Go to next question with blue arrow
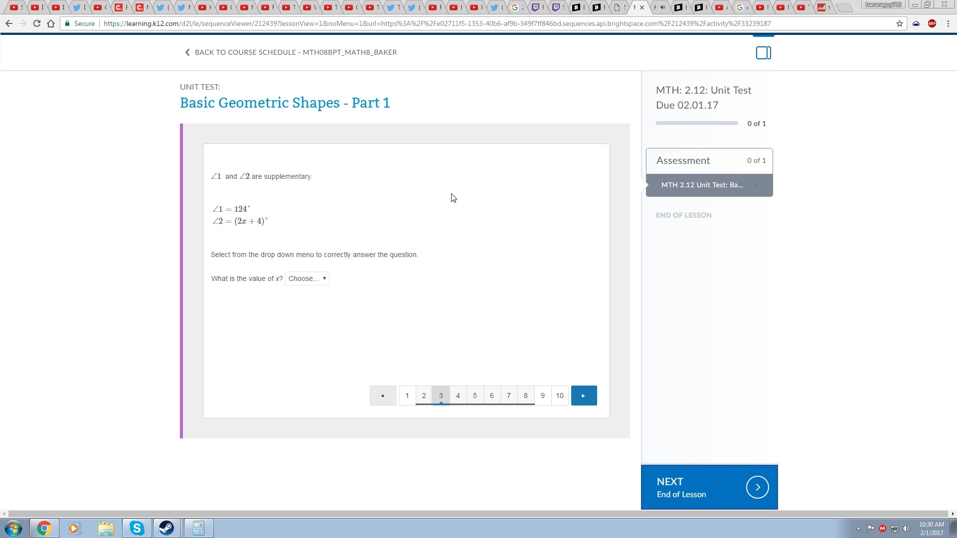The width and height of the screenshot is (957, 538). pos(584,396)
